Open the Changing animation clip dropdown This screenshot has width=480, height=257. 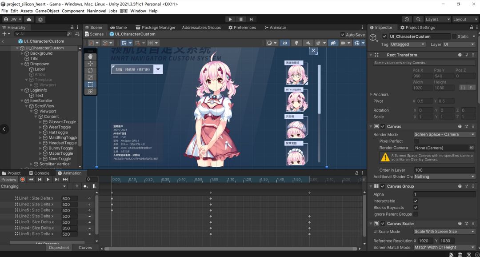coord(33,186)
